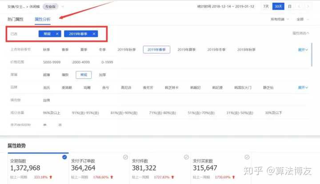
Task: Remove the 2019年春季 selected filter tag
Action: click(x=94, y=34)
